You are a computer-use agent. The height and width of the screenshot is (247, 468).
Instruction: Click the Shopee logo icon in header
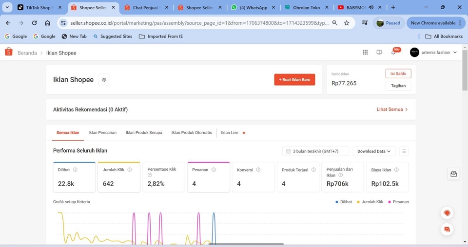[9, 52]
